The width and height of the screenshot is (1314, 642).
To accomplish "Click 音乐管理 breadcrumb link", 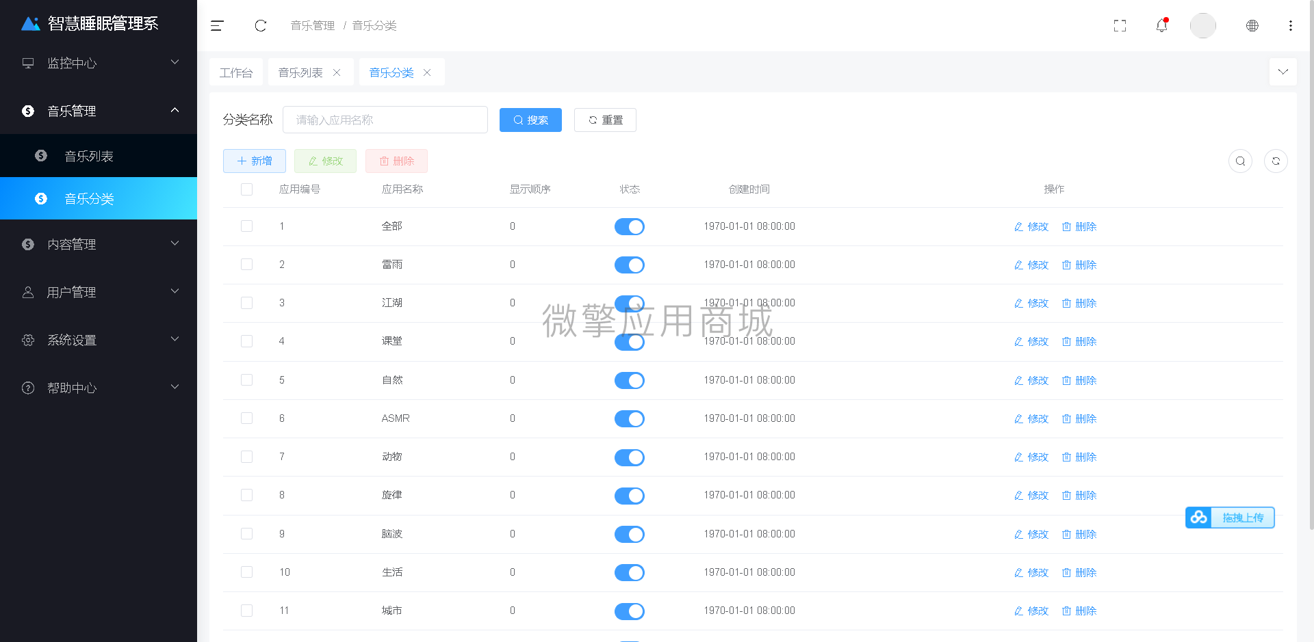I will pyautogui.click(x=313, y=26).
